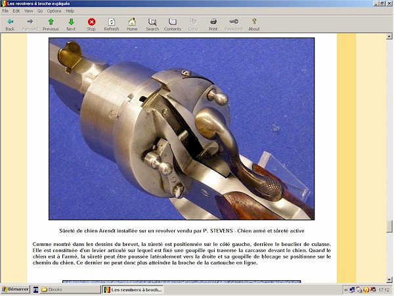Image resolution: width=394 pixels, height=296 pixels.
Task: Open the Help menu
Action: 70,11
